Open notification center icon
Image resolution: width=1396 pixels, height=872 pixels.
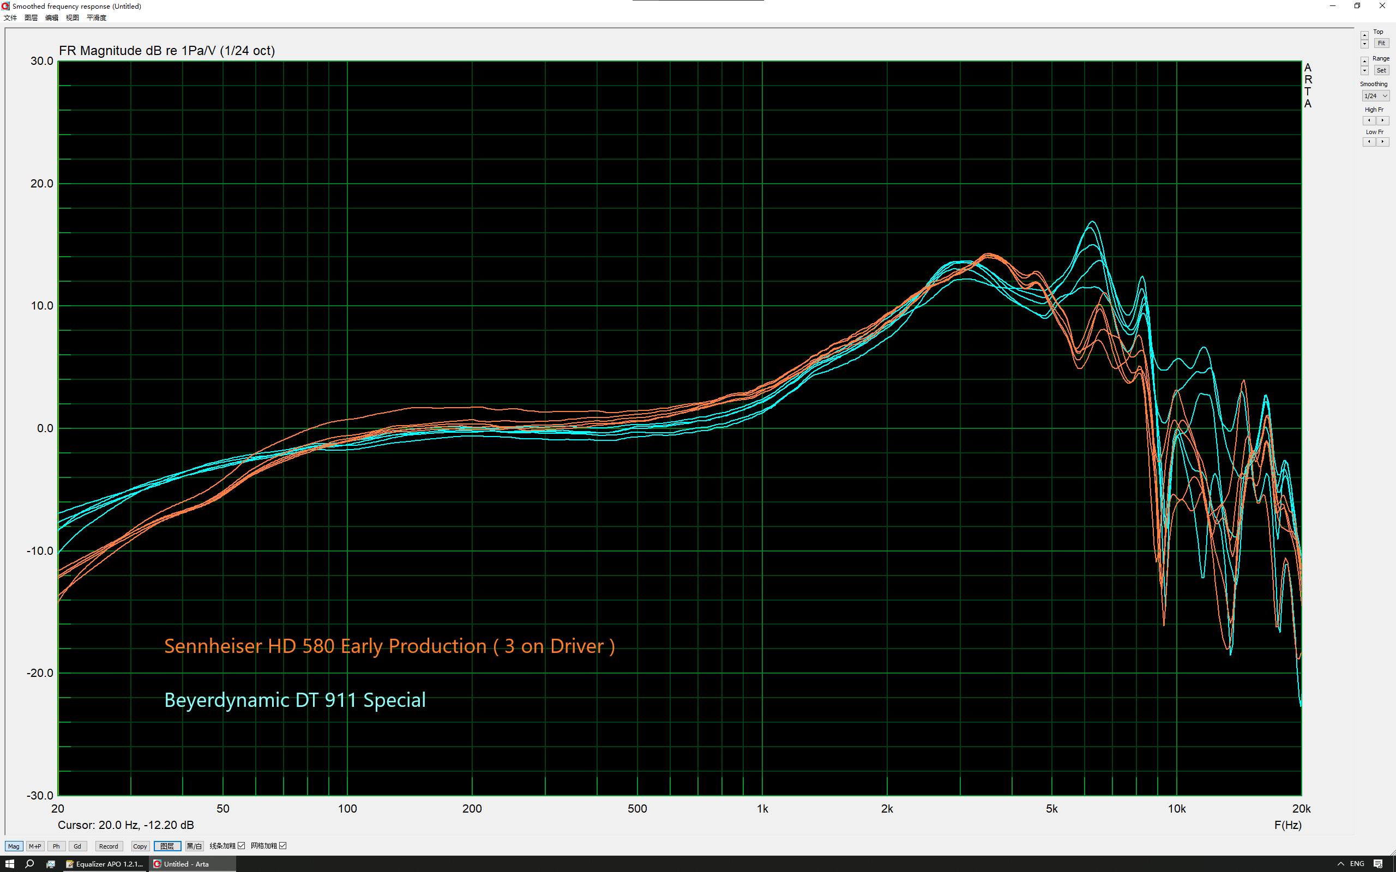click(x=1378, y=863)
